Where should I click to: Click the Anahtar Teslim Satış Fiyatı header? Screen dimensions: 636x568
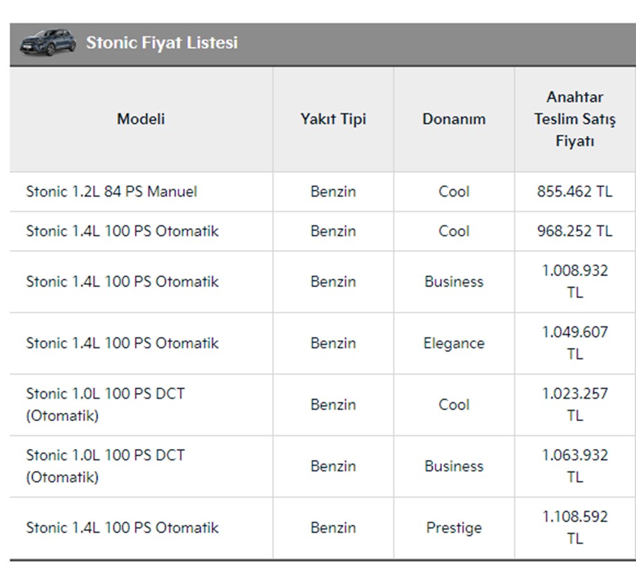(x=575, y=119)
